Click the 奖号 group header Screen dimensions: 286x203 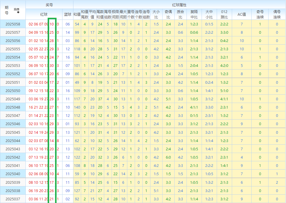click(x=49, y=5)
